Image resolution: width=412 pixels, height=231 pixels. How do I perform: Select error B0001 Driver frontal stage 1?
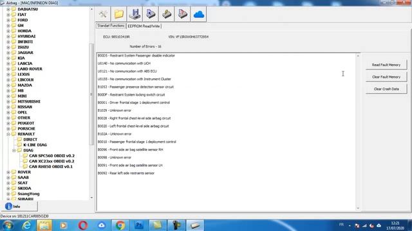point(134,103)
